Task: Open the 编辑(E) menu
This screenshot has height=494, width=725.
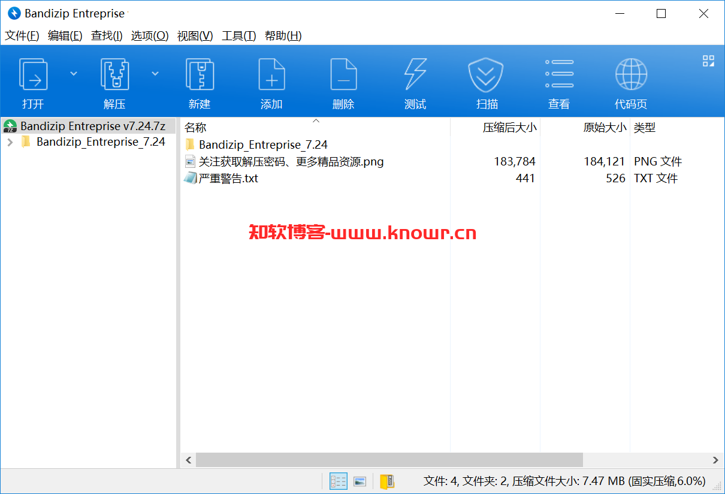Action: [x=65, y=36]
